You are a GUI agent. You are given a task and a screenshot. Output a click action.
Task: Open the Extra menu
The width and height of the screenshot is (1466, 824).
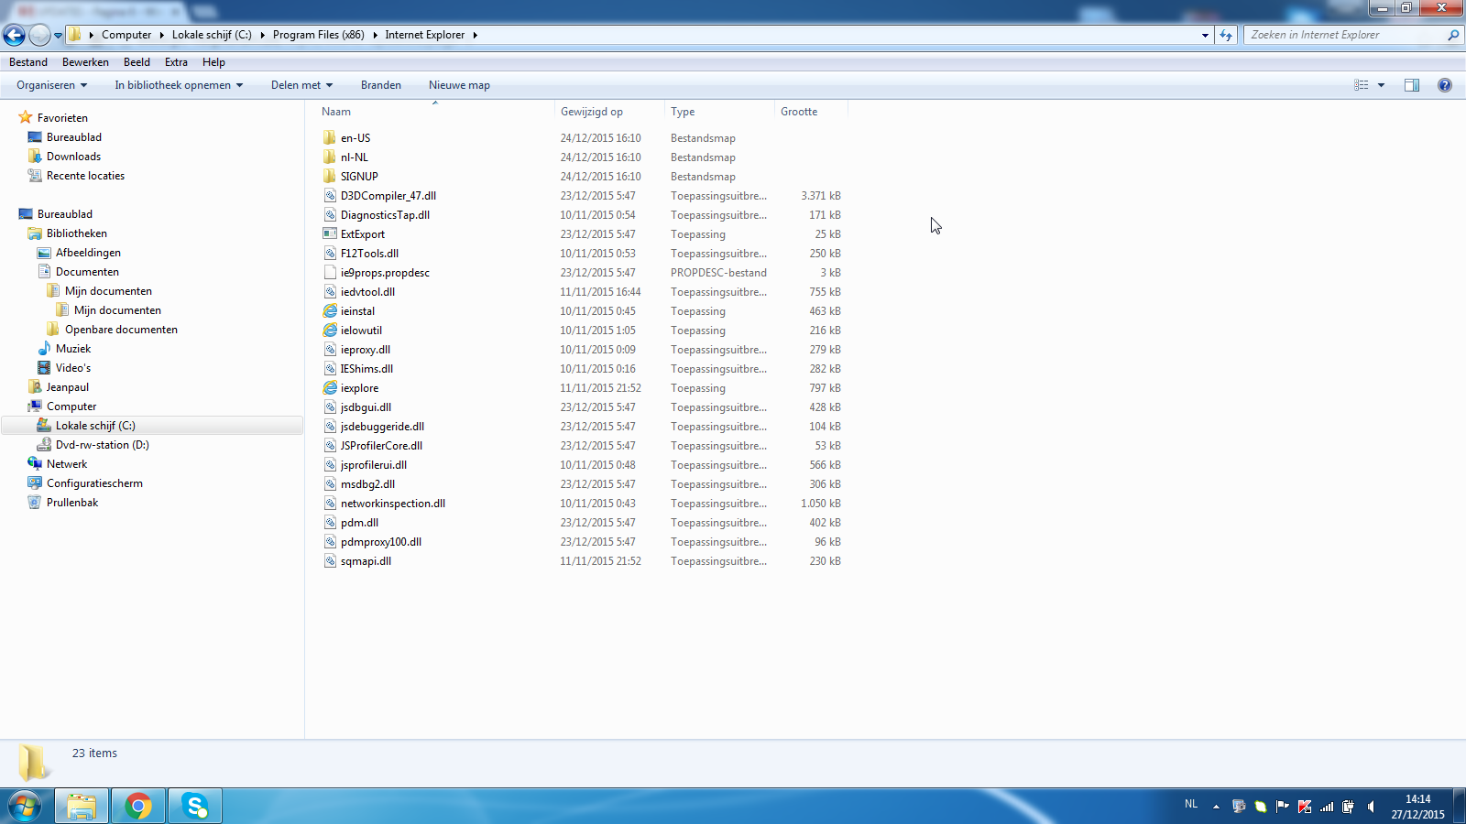click(176, 62)
